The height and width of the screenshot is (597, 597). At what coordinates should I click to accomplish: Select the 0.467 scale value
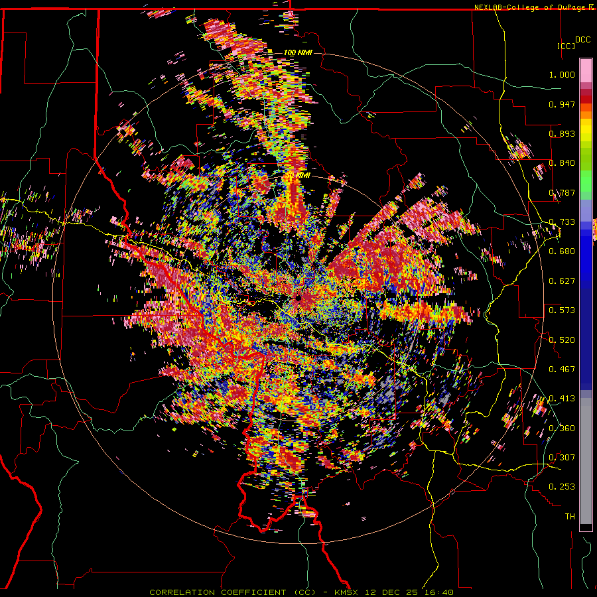562,369
